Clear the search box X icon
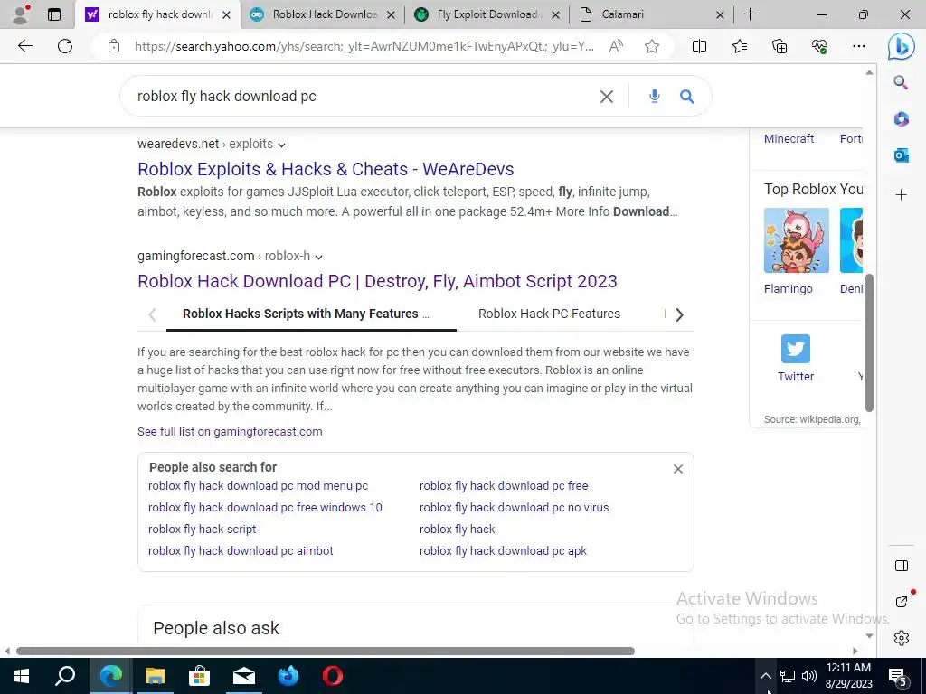This screenshot has width=926, height=694. [607, 97]
